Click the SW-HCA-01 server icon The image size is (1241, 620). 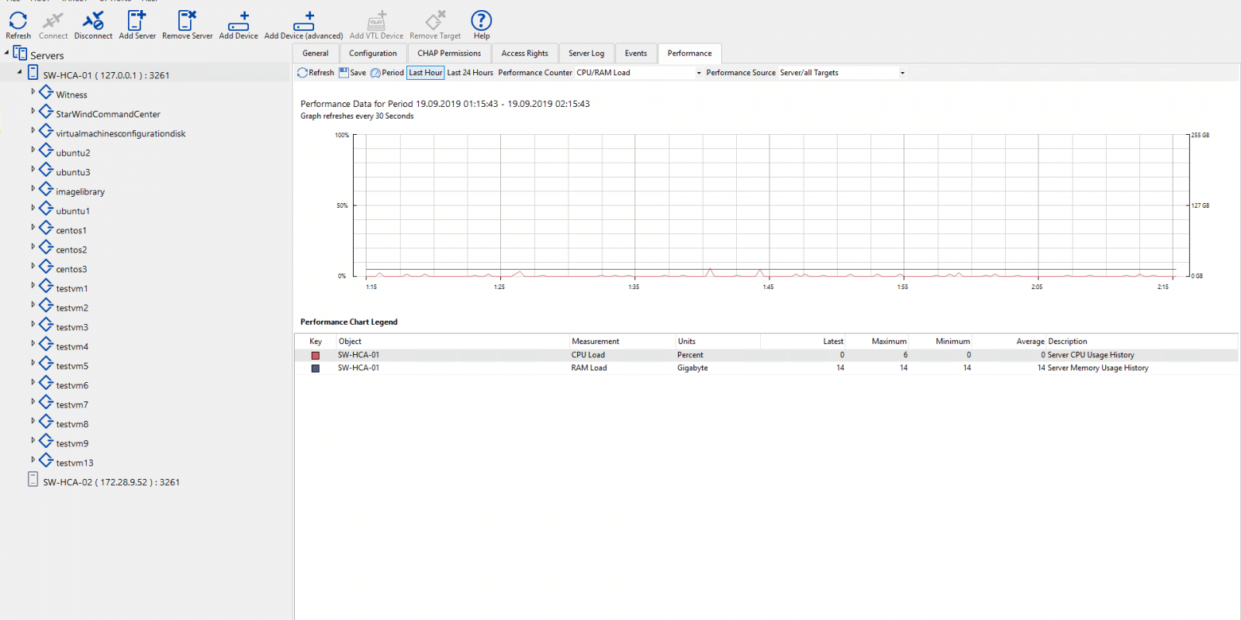click(33, 73)
